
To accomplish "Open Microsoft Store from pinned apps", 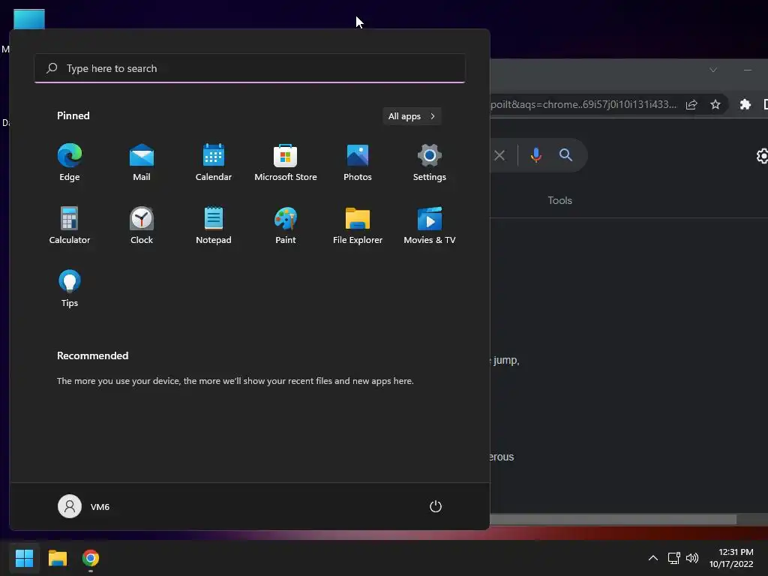I will click(286, 162).
